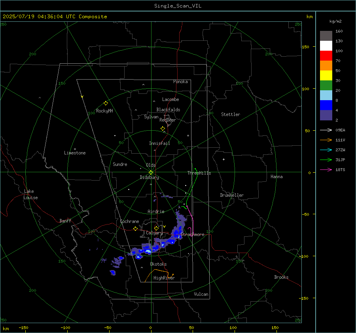Click the asterisk marker above Limestone
This screenshot has height=333, width=356.
[x=75, y=149]
